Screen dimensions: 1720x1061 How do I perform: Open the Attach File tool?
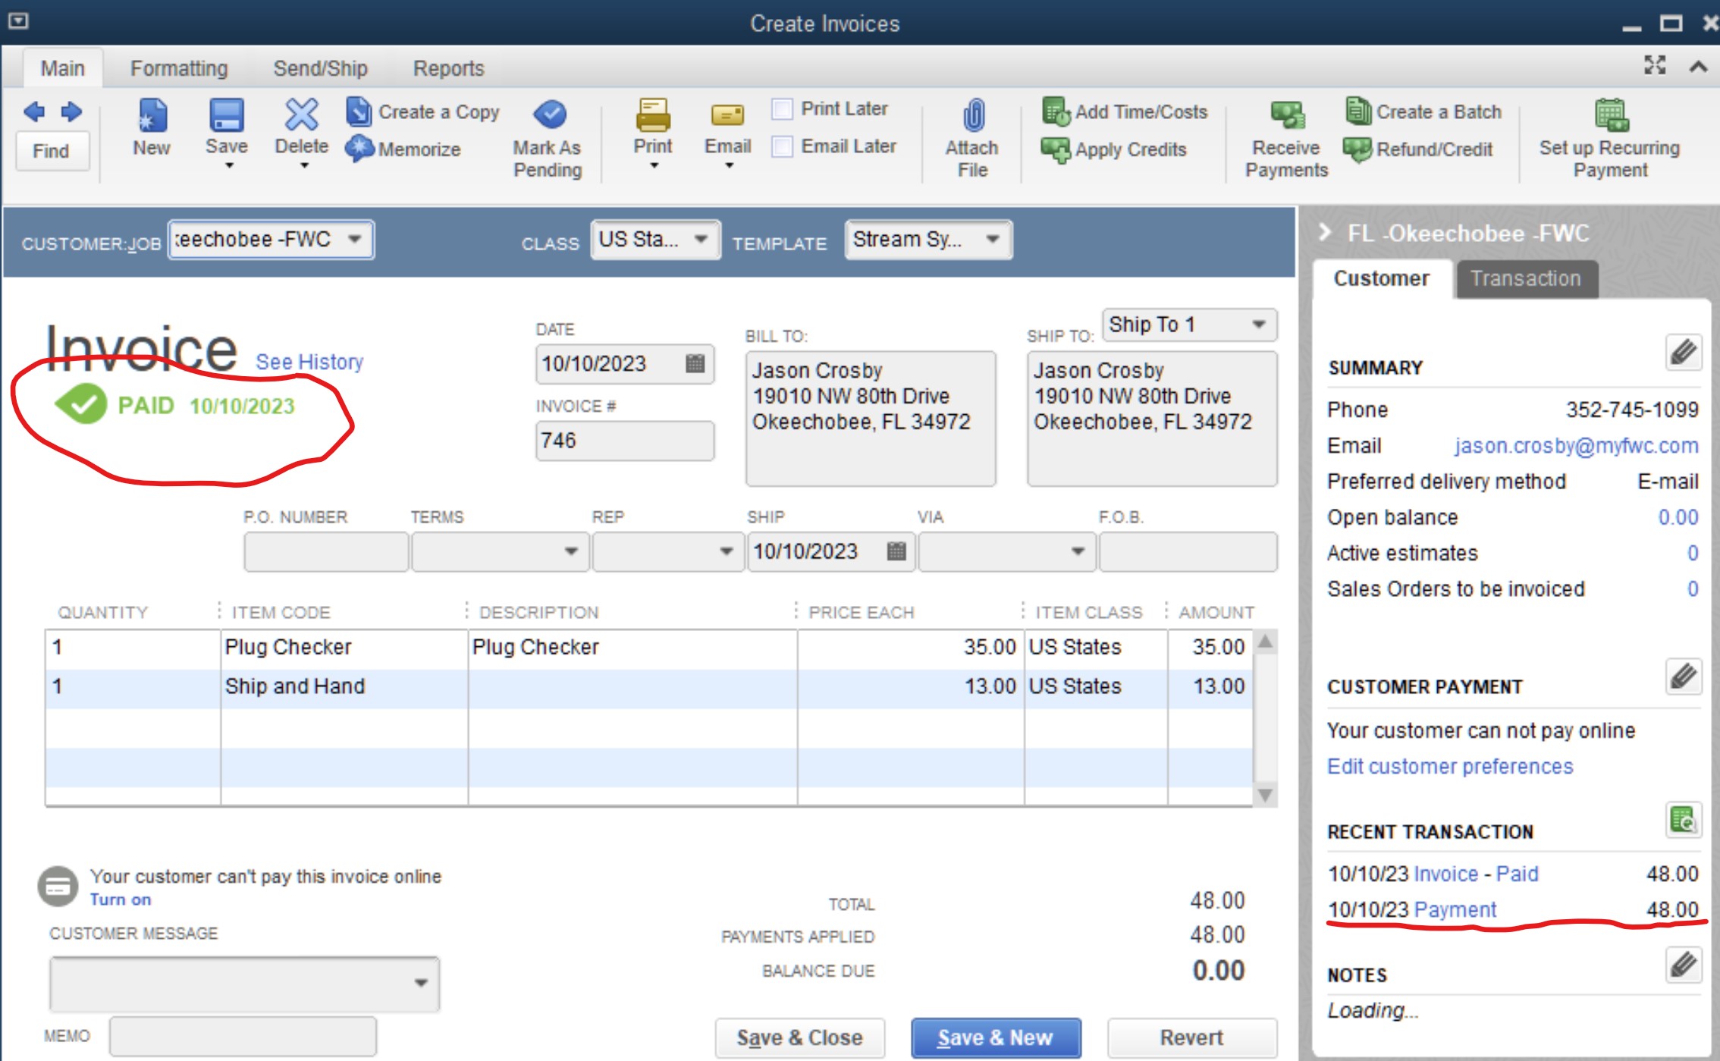click(971, 140)
